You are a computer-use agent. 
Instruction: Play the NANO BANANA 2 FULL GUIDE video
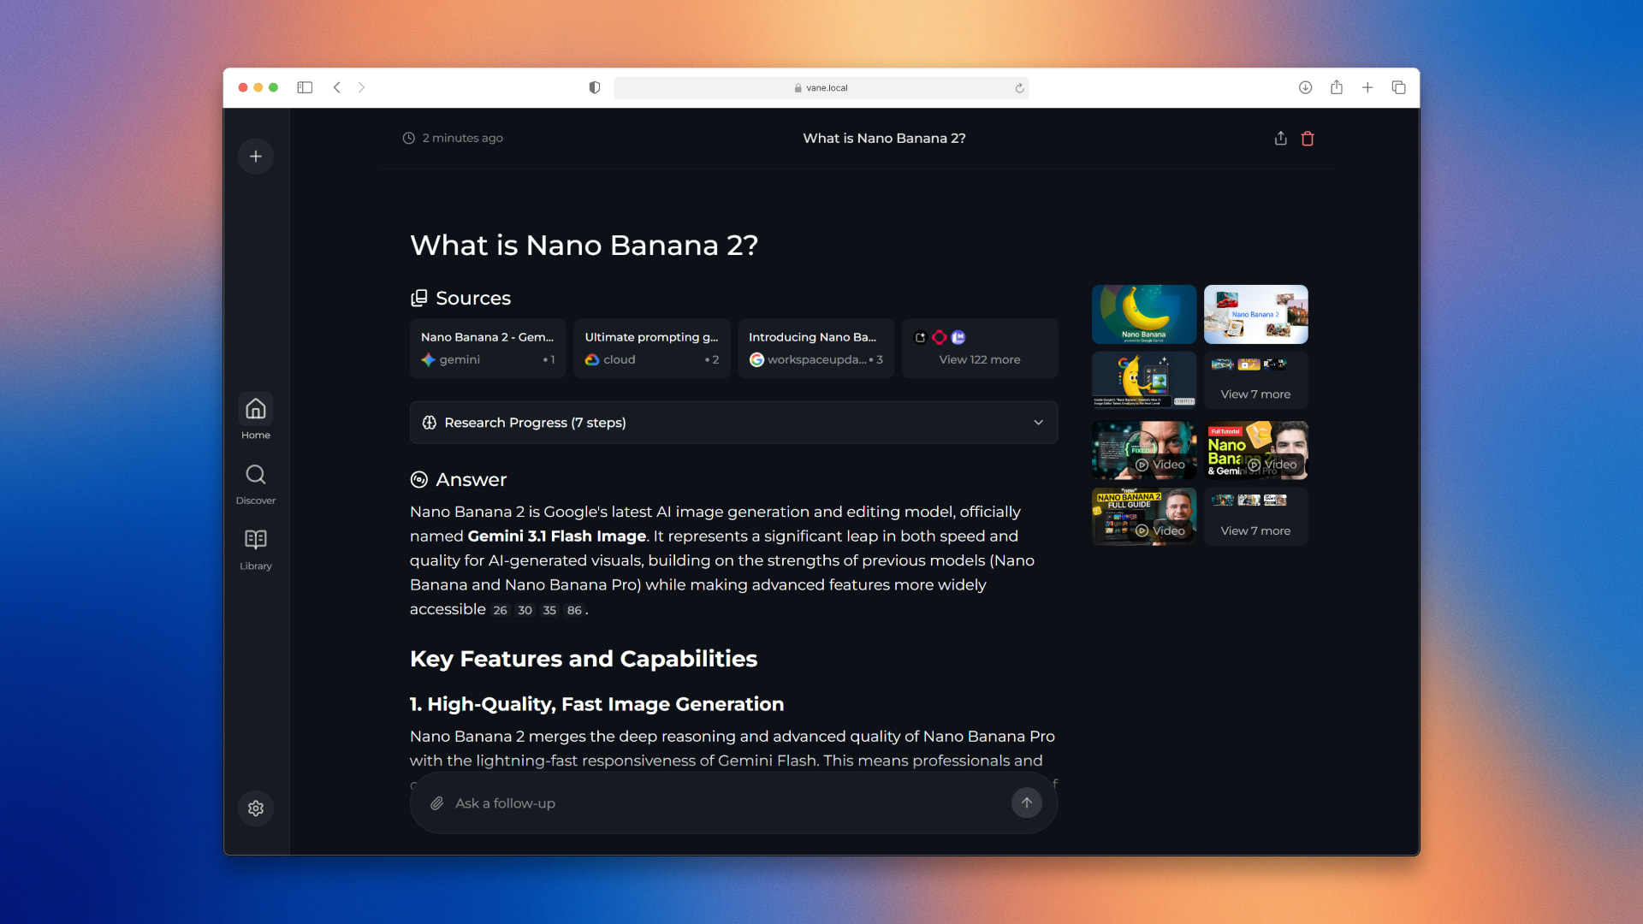(1143, 517)
